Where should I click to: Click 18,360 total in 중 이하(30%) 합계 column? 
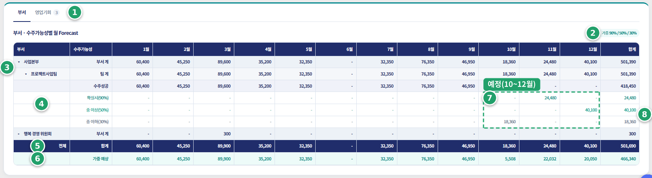(x=630, y=122)
